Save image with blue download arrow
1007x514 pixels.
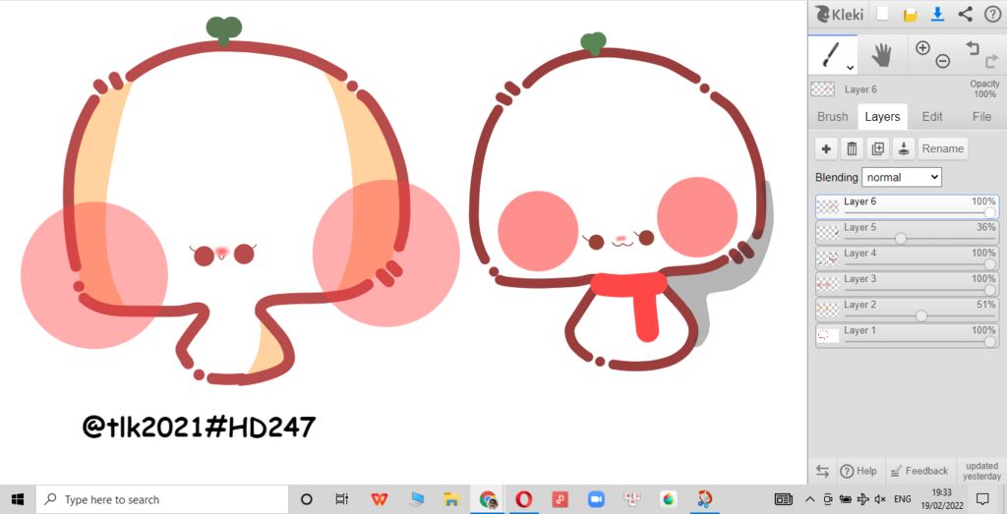[937, 14]
